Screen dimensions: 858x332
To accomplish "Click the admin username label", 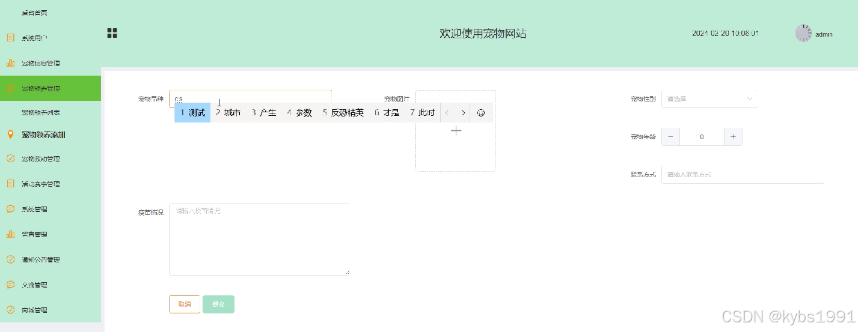I will [x=824, y=34].
